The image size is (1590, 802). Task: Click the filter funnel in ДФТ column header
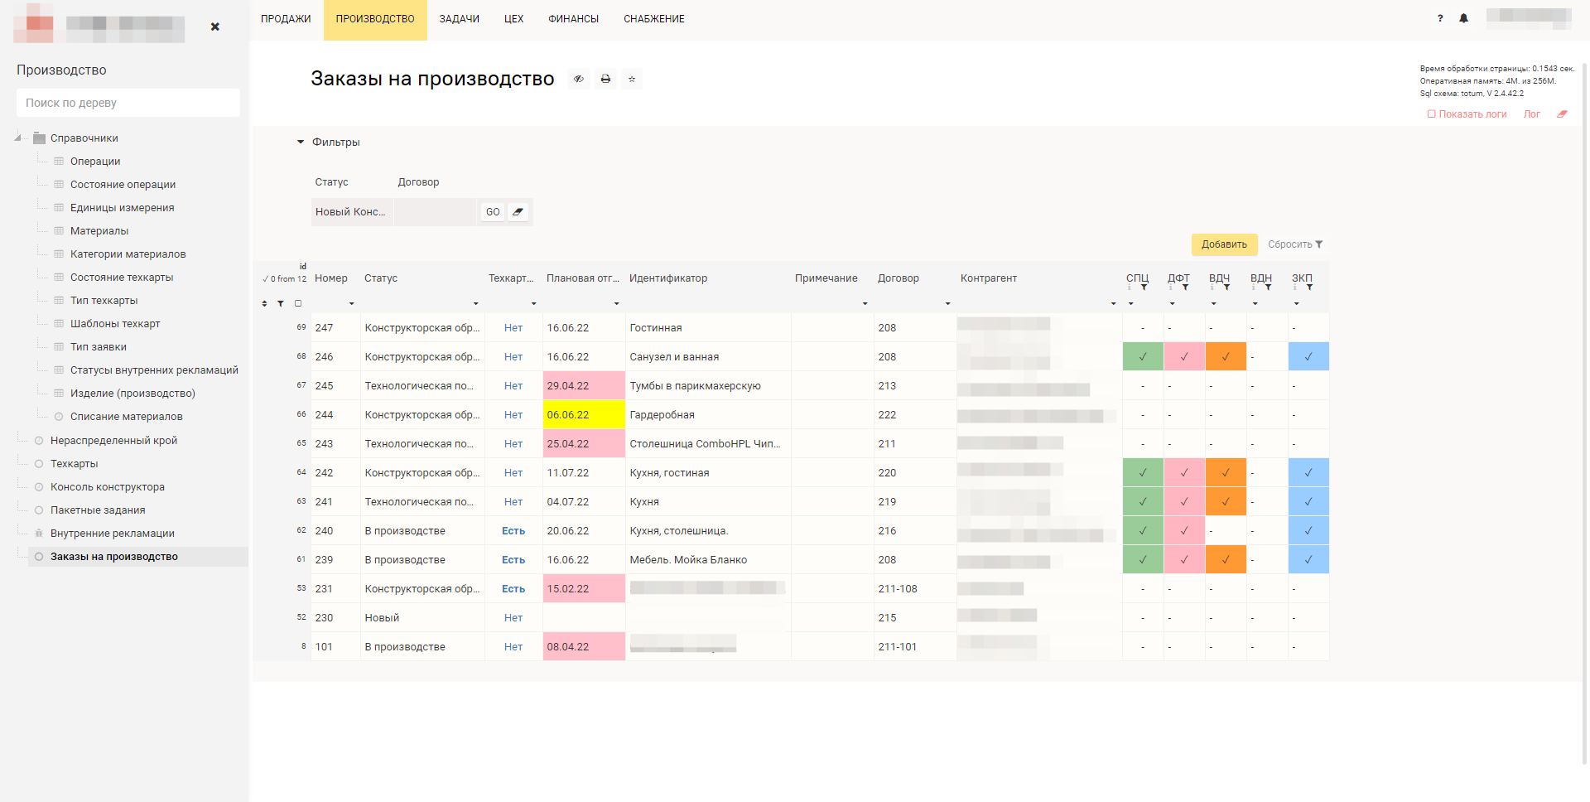pyautogui.click(x=1185, y=287)
